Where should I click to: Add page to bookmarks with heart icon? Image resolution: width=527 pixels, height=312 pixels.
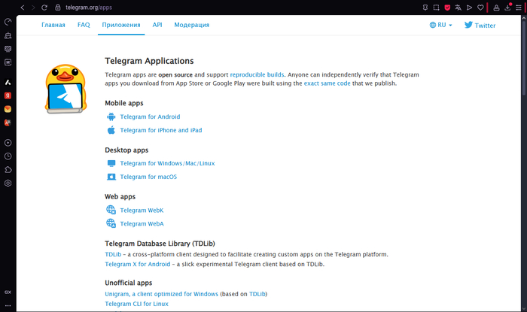click(480, 8)
